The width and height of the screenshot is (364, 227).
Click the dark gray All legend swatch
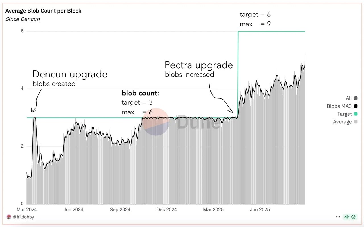point(356,98)
